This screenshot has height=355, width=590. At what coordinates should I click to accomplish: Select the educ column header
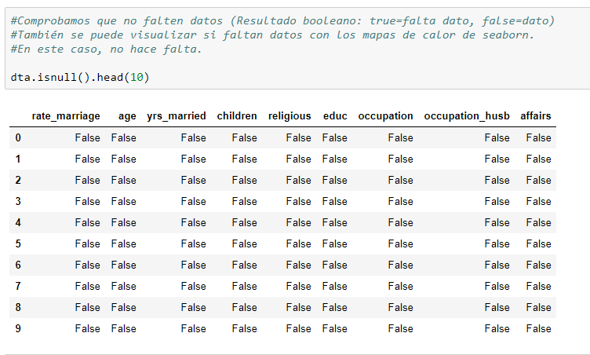[x=335, y=116]
